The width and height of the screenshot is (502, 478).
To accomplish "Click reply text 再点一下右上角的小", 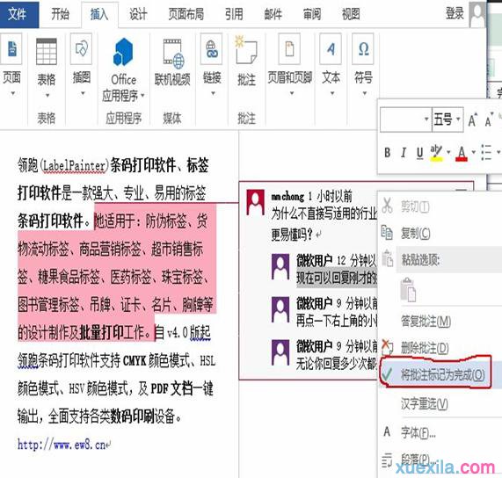I will click(337, 320).
